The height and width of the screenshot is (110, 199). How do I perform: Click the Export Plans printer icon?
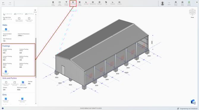(176, 3)
